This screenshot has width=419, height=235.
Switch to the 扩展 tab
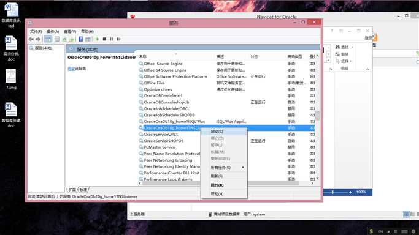point(72,190)
